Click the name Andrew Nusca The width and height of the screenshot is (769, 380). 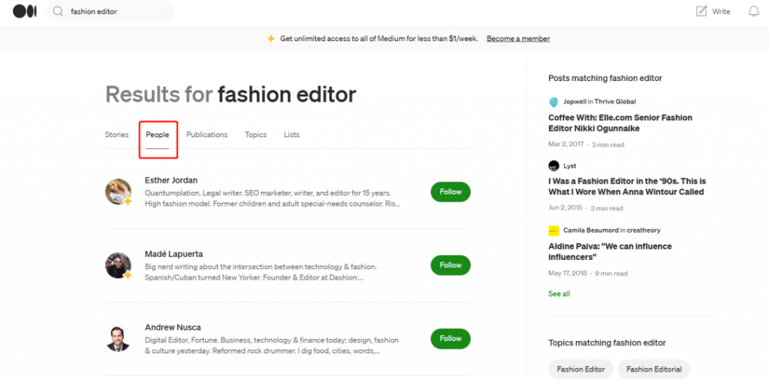[x=173, y=327]
